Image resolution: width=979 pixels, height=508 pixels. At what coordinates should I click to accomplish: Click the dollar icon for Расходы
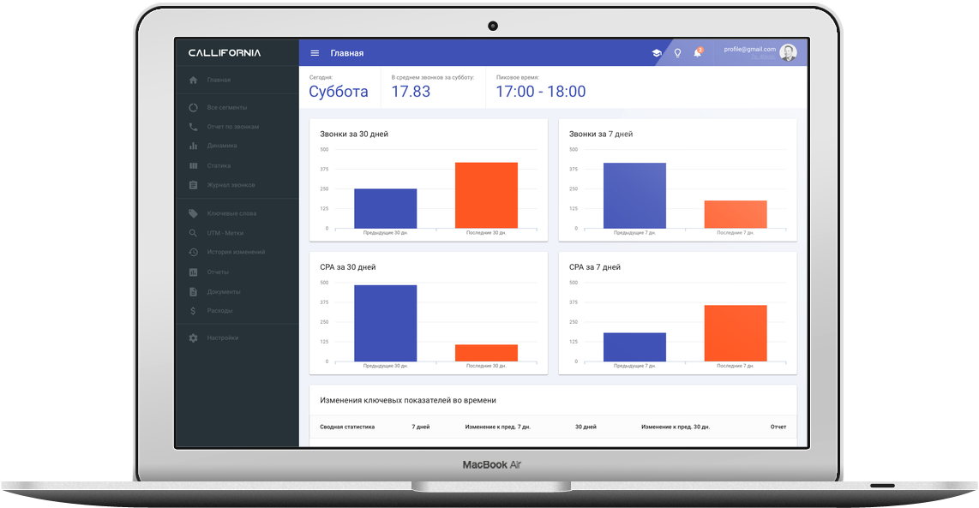pyautogui.click(x=193, y=311)
